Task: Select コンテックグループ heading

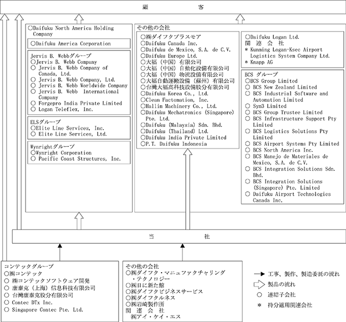Action: 29,267
